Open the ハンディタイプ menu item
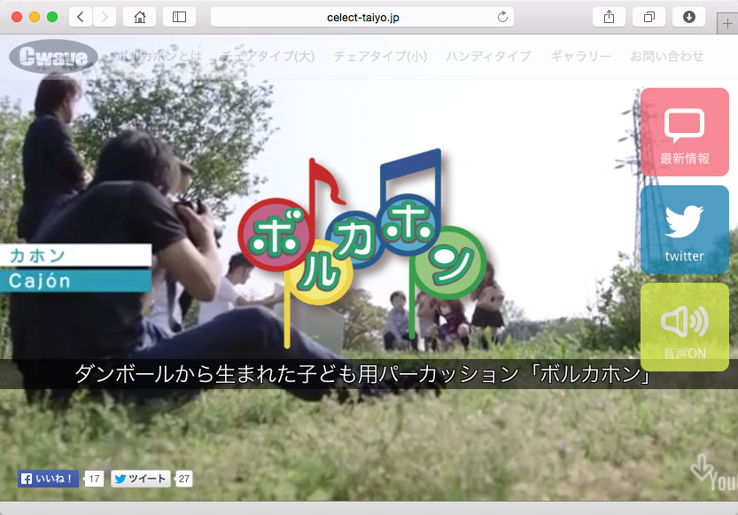The height and width of the screenshot is (515, 738). (x=488, y=57)
